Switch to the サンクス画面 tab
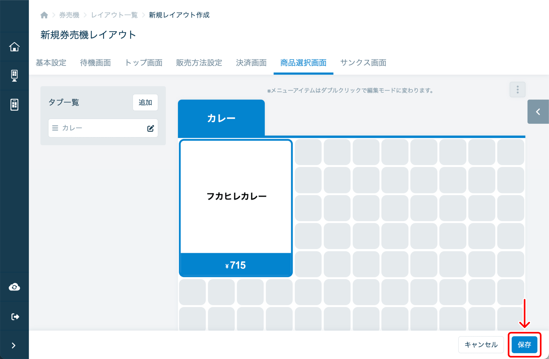The image size is (549, 359). (x=363, y=63)
